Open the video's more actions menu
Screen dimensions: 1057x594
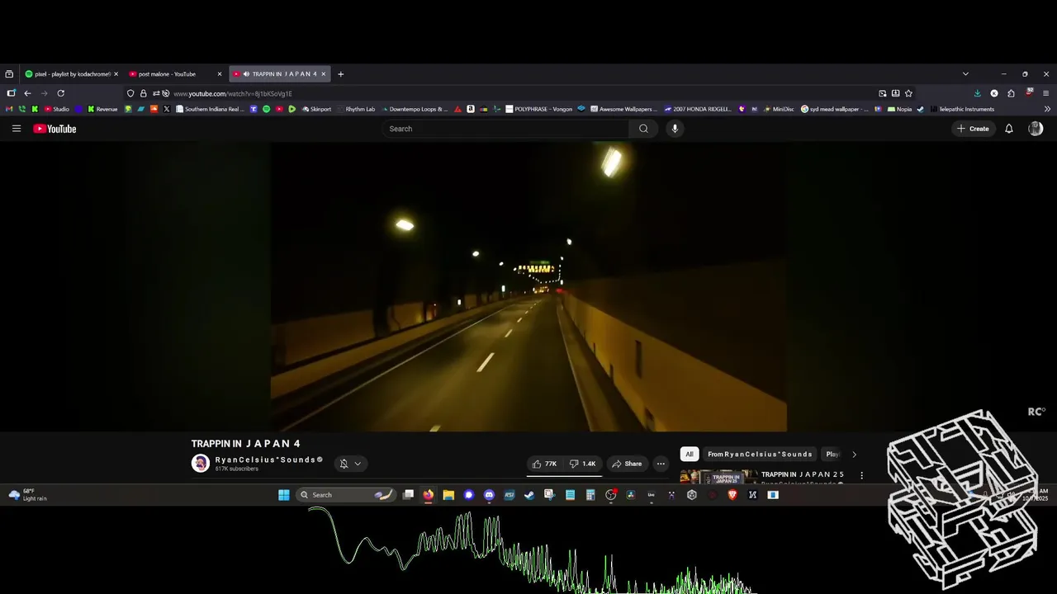coord(661,464)
